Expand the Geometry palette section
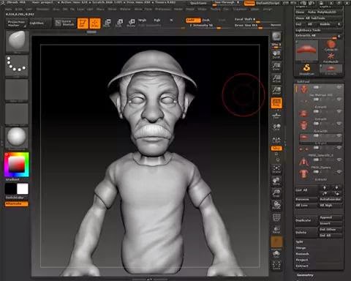Screen dimensions: 351x281 tap(305, 275)
